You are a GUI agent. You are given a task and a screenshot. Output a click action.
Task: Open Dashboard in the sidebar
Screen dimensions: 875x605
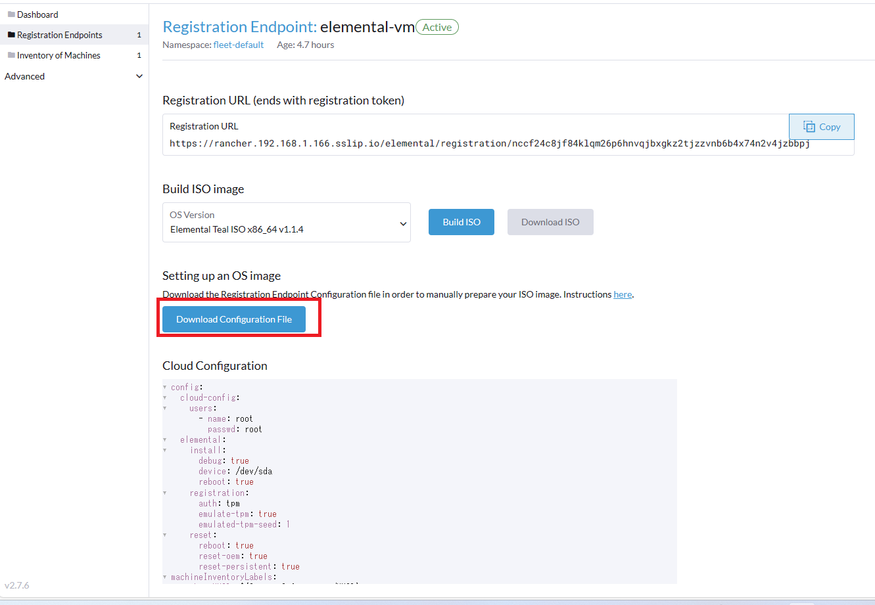point(37,14)
